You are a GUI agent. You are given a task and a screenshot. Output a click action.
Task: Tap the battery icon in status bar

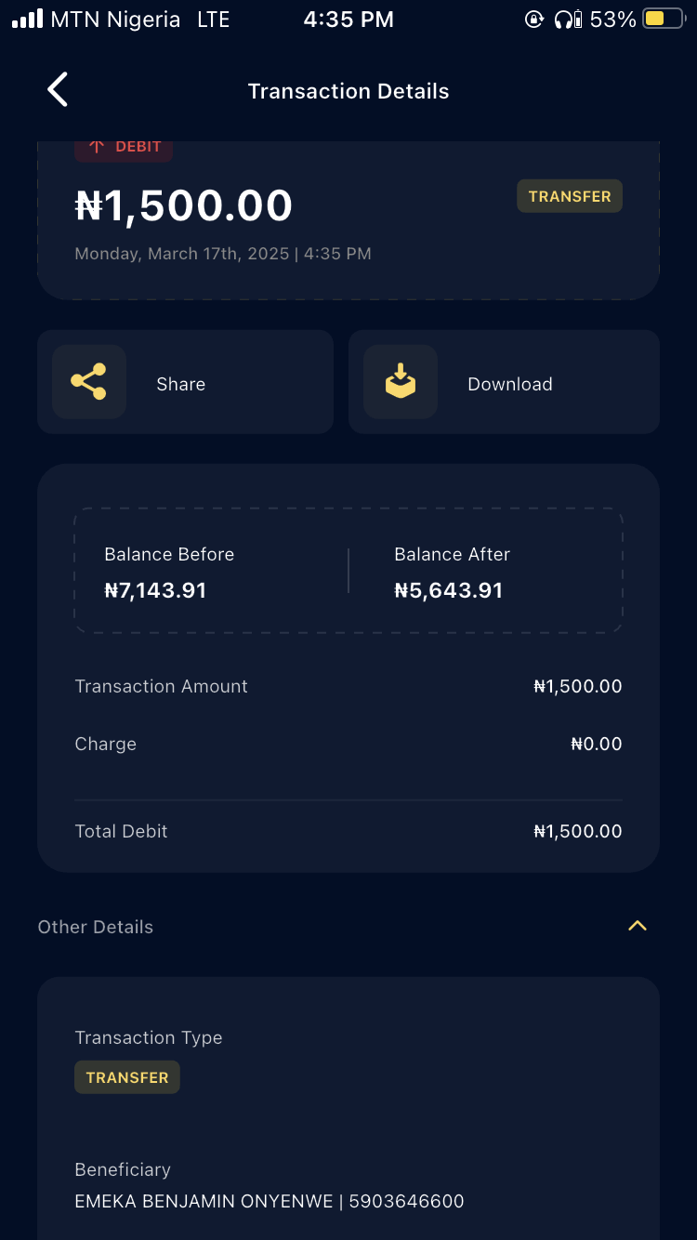[663, 19]
